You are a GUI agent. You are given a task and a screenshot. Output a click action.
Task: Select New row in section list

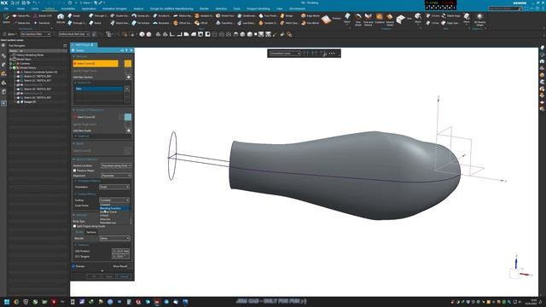click(x=99, y=89)
